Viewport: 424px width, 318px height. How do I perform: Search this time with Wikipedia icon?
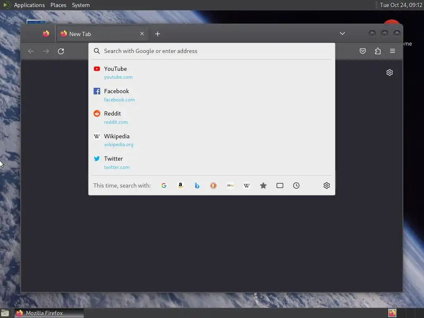(x=247, y=185)
